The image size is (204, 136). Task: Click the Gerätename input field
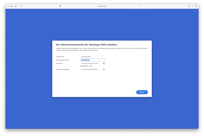[93, 57]
